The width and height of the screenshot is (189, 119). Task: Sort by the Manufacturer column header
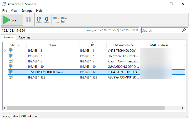tap(124, 45)
